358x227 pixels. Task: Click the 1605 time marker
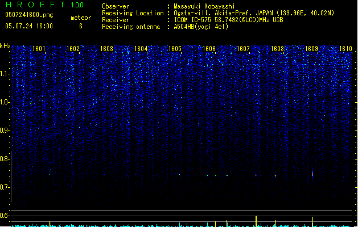175,49
